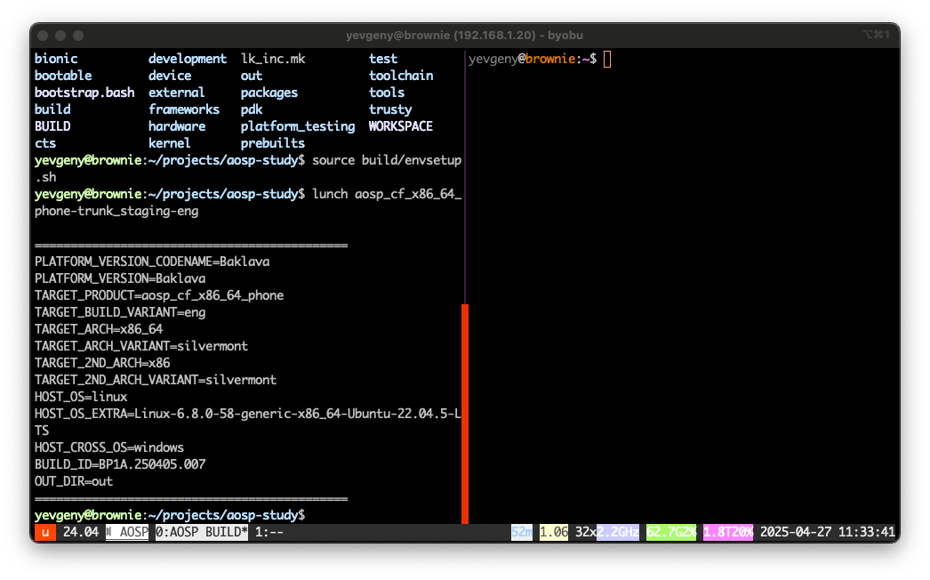Screen dimensions: 930x580
Task: Click the 'cts' directory name
Action: coord(45,143)
